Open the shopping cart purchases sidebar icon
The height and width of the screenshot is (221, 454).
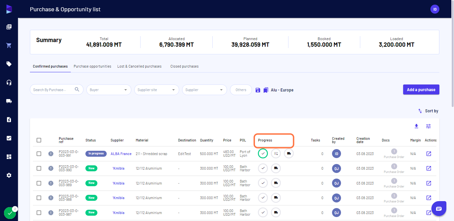coord(9,45)
